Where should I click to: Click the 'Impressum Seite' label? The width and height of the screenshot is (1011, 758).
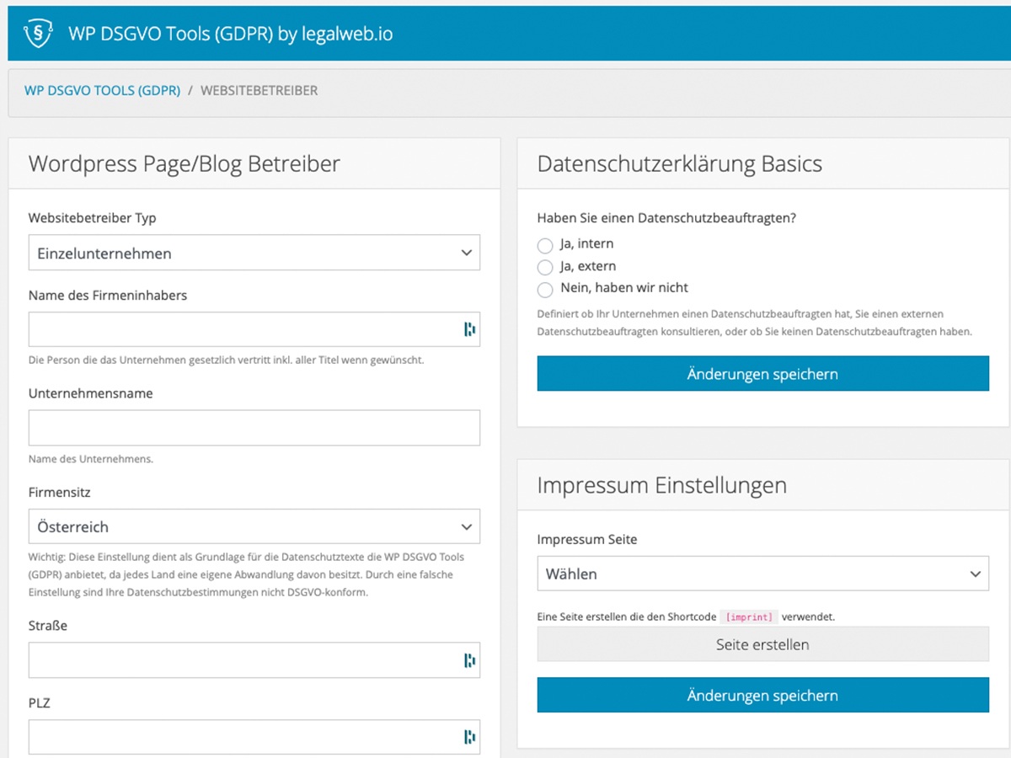click(x=587, y=539)
